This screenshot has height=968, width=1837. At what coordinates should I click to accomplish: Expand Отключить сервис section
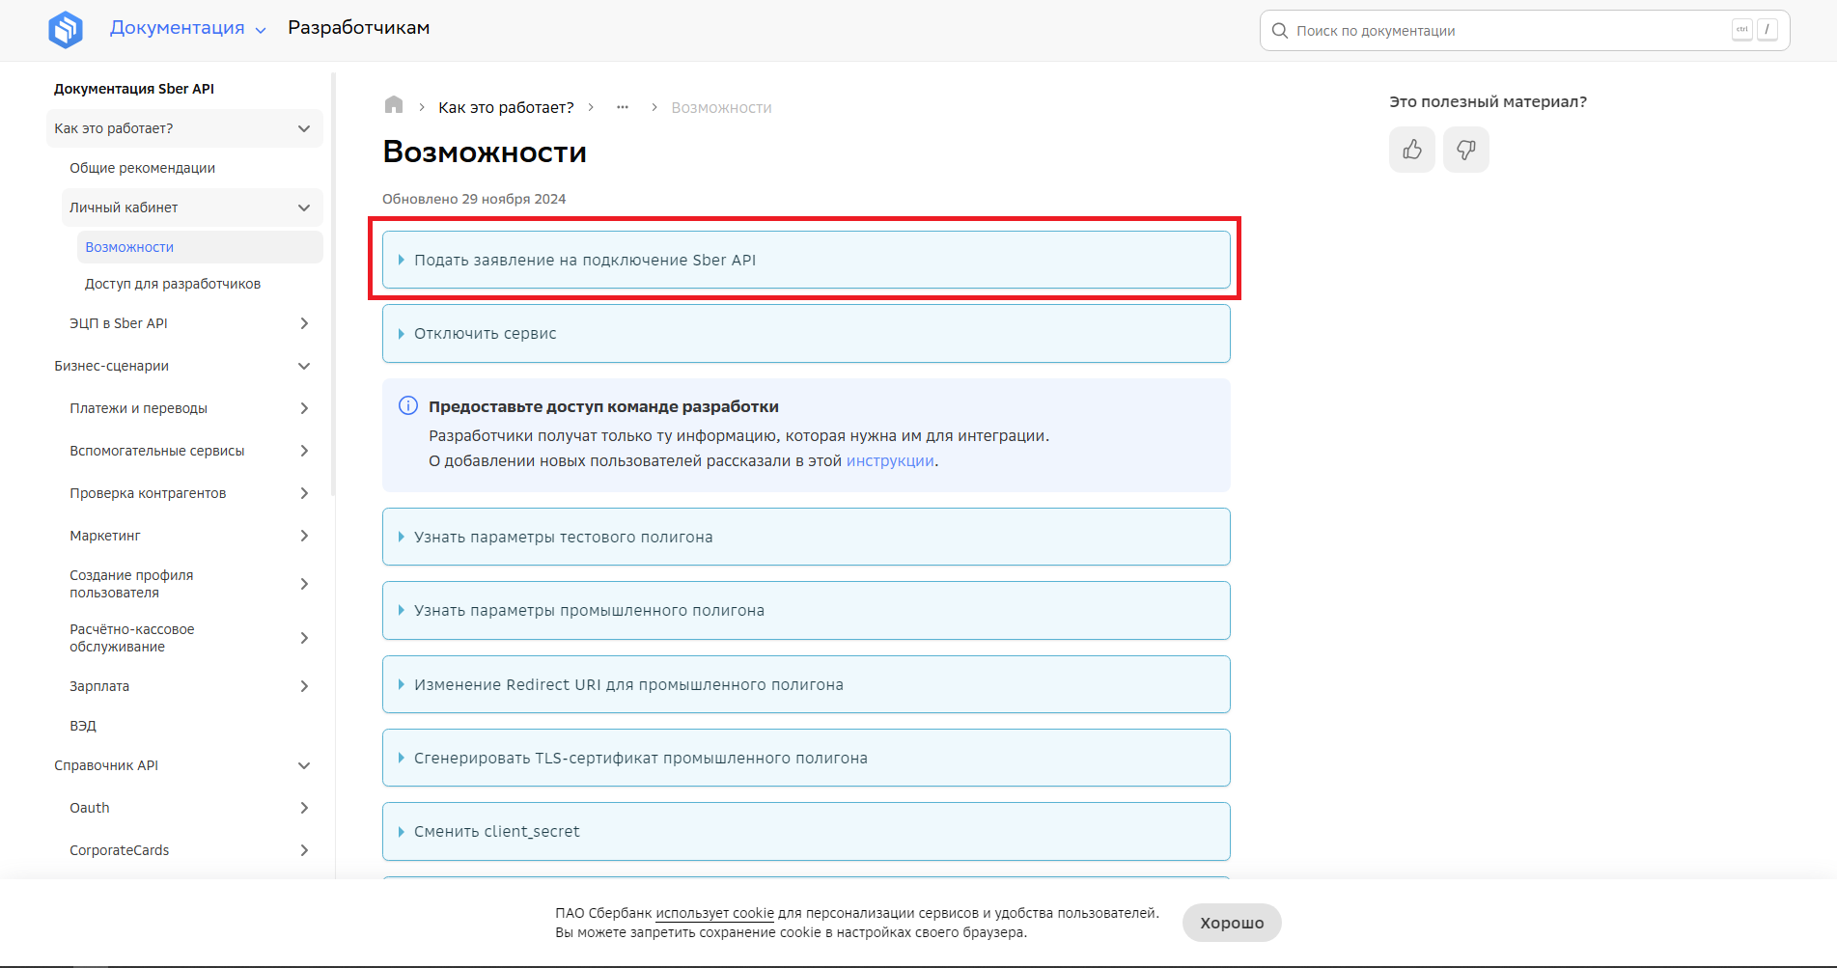[x=806, y=334]
